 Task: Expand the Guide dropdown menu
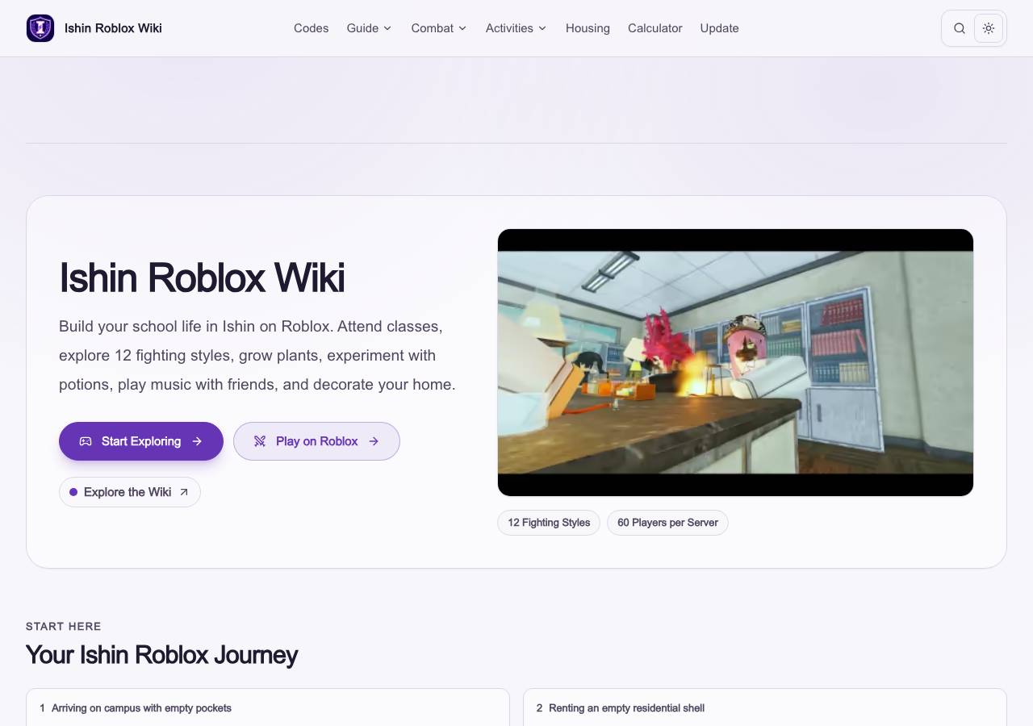pyautogui.click(x=370, y=28)
